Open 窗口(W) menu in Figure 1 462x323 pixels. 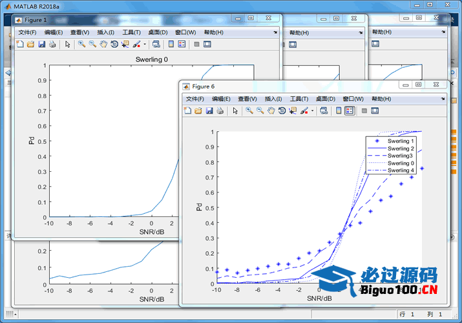[185, 32]
